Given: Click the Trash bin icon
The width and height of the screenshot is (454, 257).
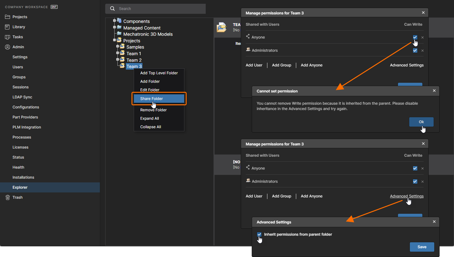Looking at the screenshot, I should click(8, 197).
